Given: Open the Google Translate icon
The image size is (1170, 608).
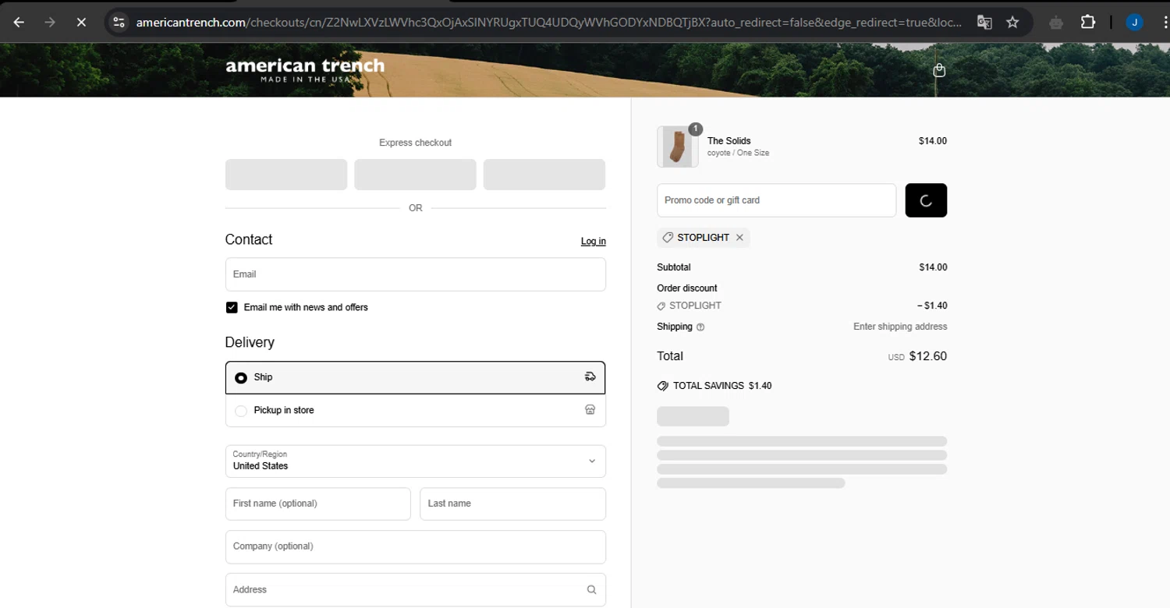Looking at the screenshot, I should point(984,22).
